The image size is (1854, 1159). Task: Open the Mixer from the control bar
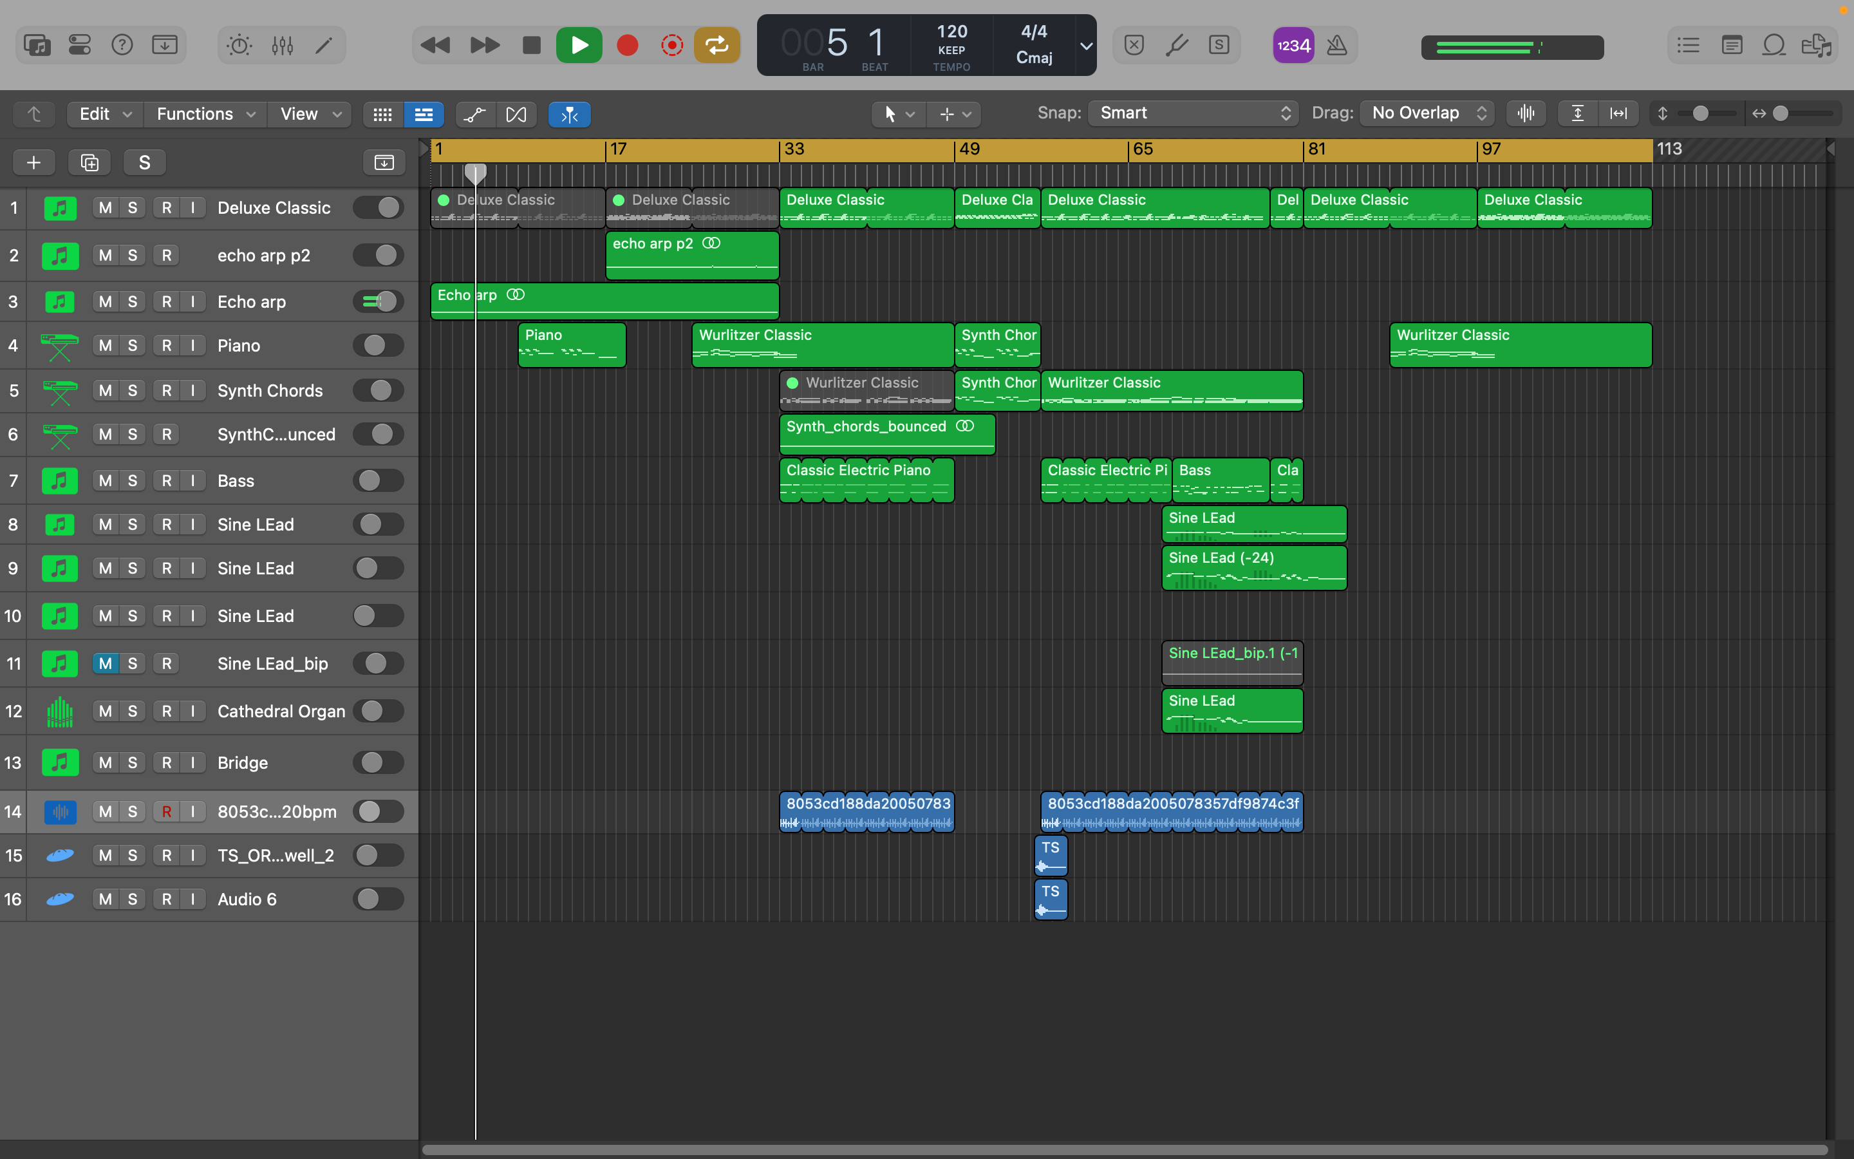tap(282, 46)
